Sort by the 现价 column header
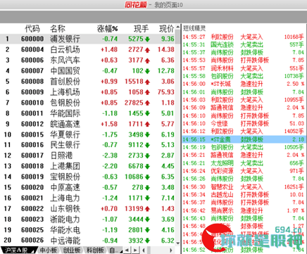Viewport: 307px width, 254px height. [x=167, y=29]
